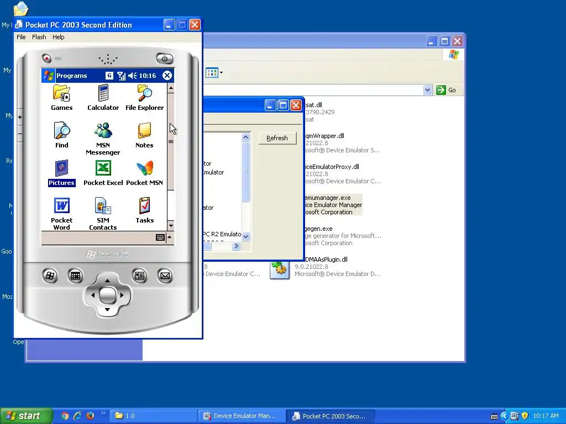Switch to Device Emulator Manager taskbar button
The height and width of the screenshot is (424, 566).
click(x=242, y=416)
